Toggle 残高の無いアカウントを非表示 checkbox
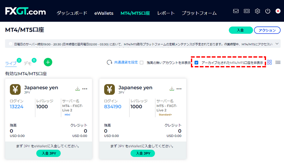The height and width of the screenshot is (163, 284). click(142, 63)
